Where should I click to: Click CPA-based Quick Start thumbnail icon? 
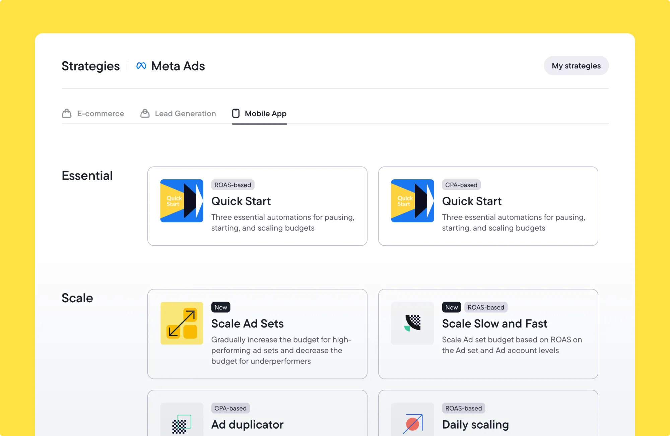tap(412, 201)
